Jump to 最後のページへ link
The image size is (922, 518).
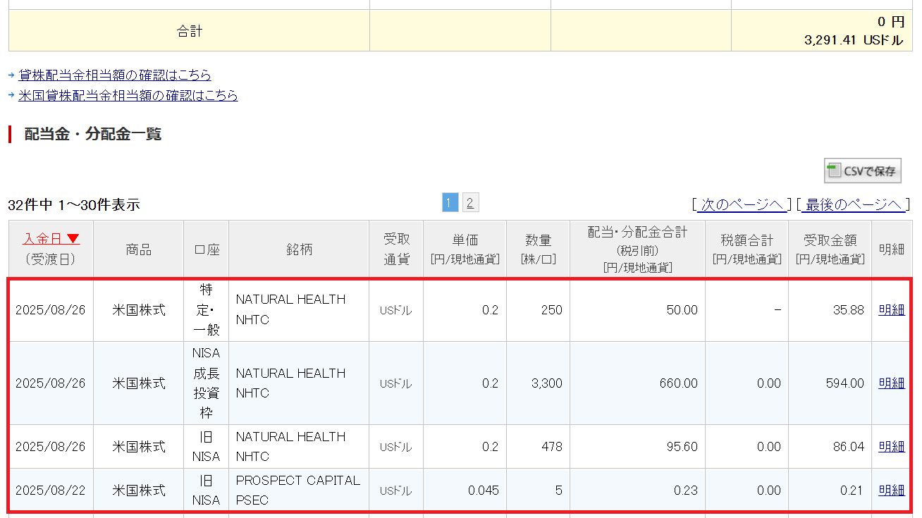[x=854, y=204]
